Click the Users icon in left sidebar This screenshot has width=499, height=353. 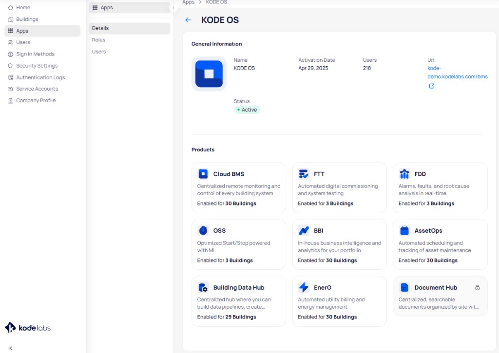tap(11, 42)
